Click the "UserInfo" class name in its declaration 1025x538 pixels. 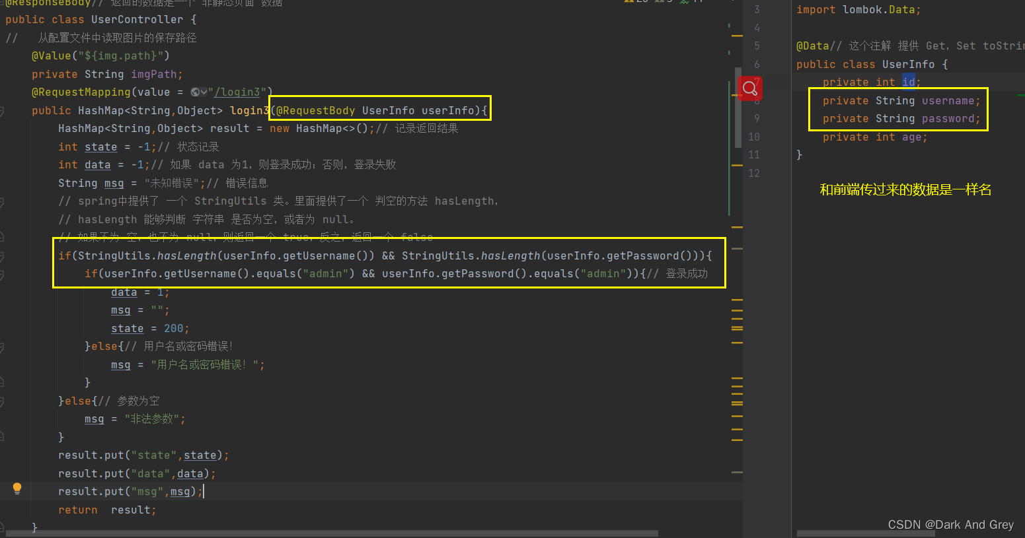pyautogui.click(x=908, y=64)
